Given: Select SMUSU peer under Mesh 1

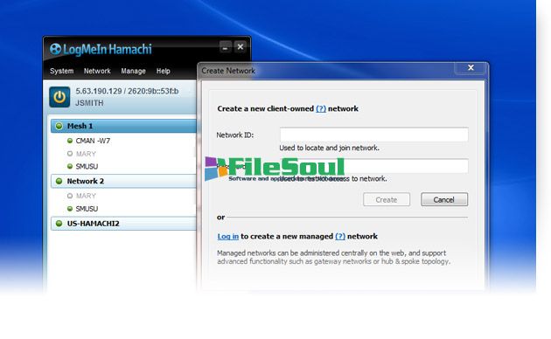Looking at the screenshot, I should click(87, 166).
